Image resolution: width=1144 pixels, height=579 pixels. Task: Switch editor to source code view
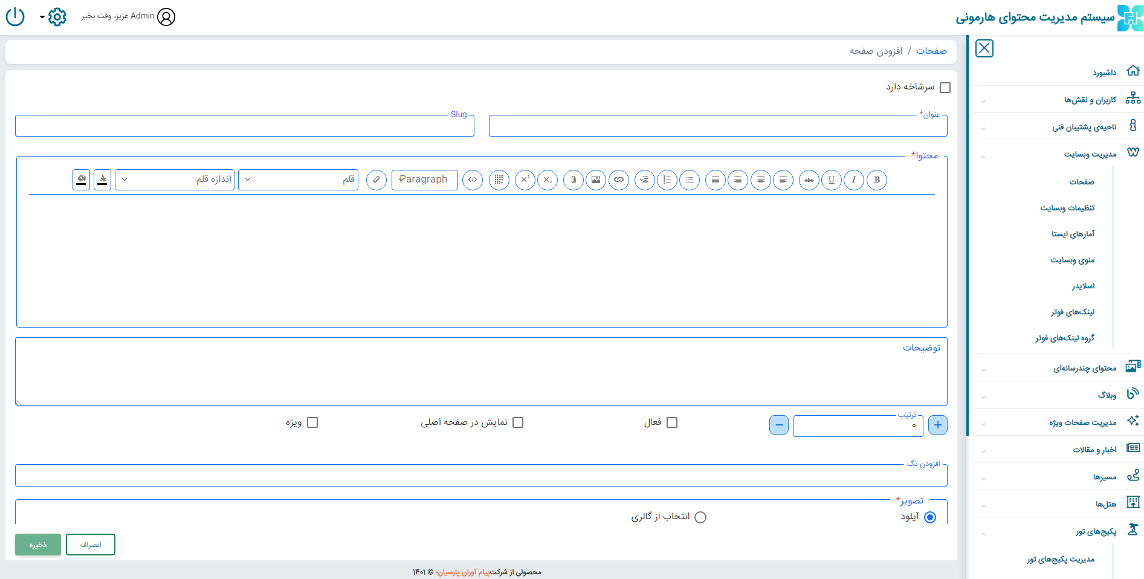pyautogui.click(x=473, y=180)
